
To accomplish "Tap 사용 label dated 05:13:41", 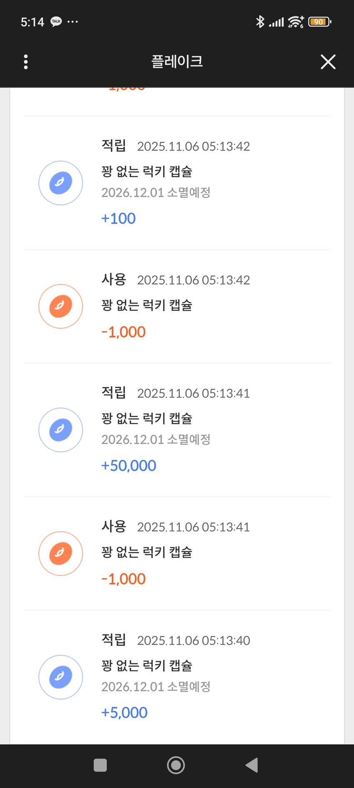I will tap(114, 526).
